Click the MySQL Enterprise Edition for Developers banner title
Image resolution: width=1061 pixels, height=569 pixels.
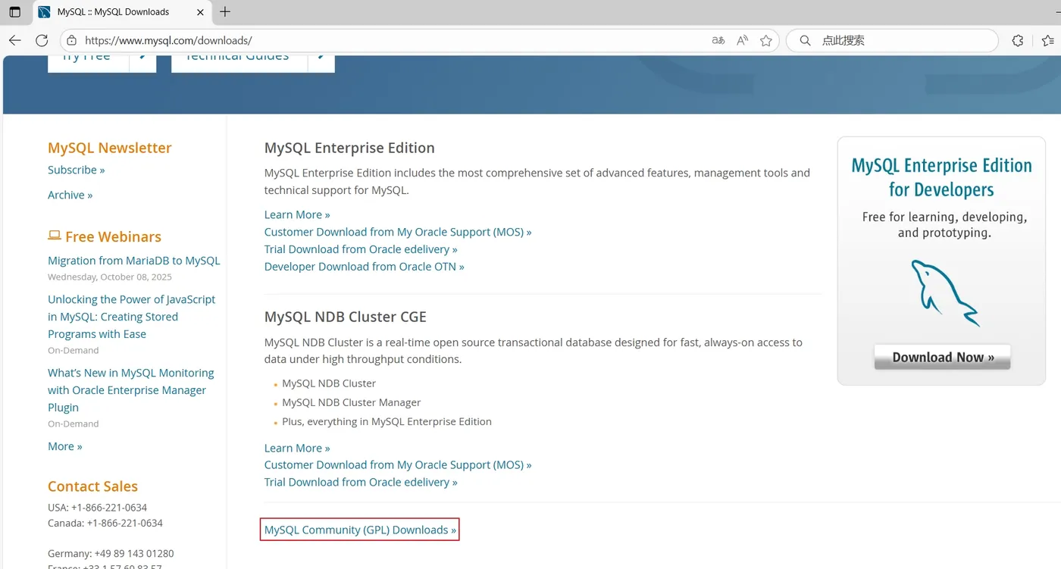(941, 177)
